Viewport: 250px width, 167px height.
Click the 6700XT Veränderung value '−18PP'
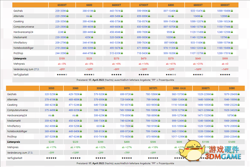point(144,69)
